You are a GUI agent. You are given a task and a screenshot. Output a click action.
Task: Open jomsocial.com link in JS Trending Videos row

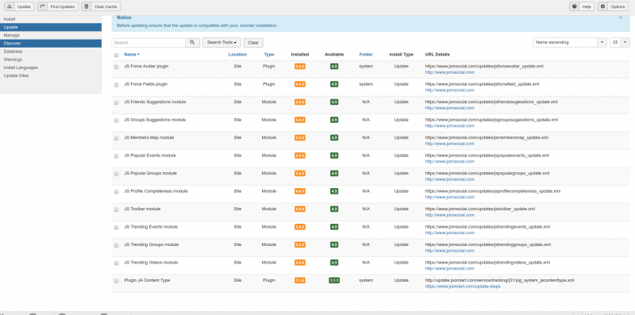point(449,268)
